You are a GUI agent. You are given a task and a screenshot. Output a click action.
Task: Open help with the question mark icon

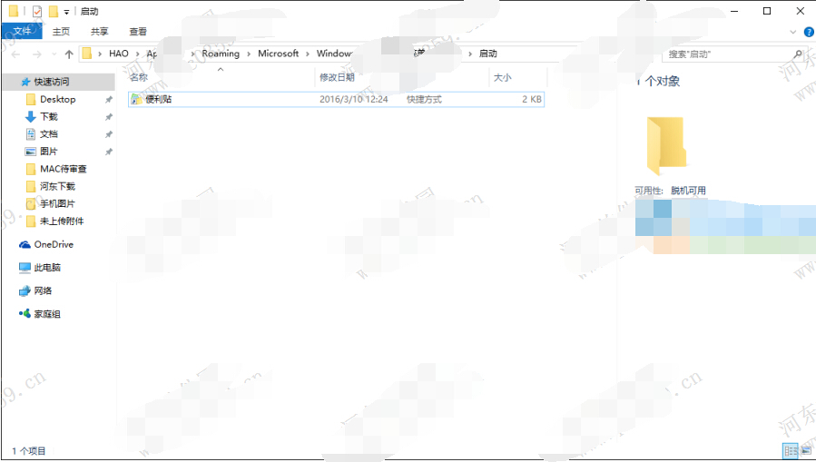click(x=809, y=32)
